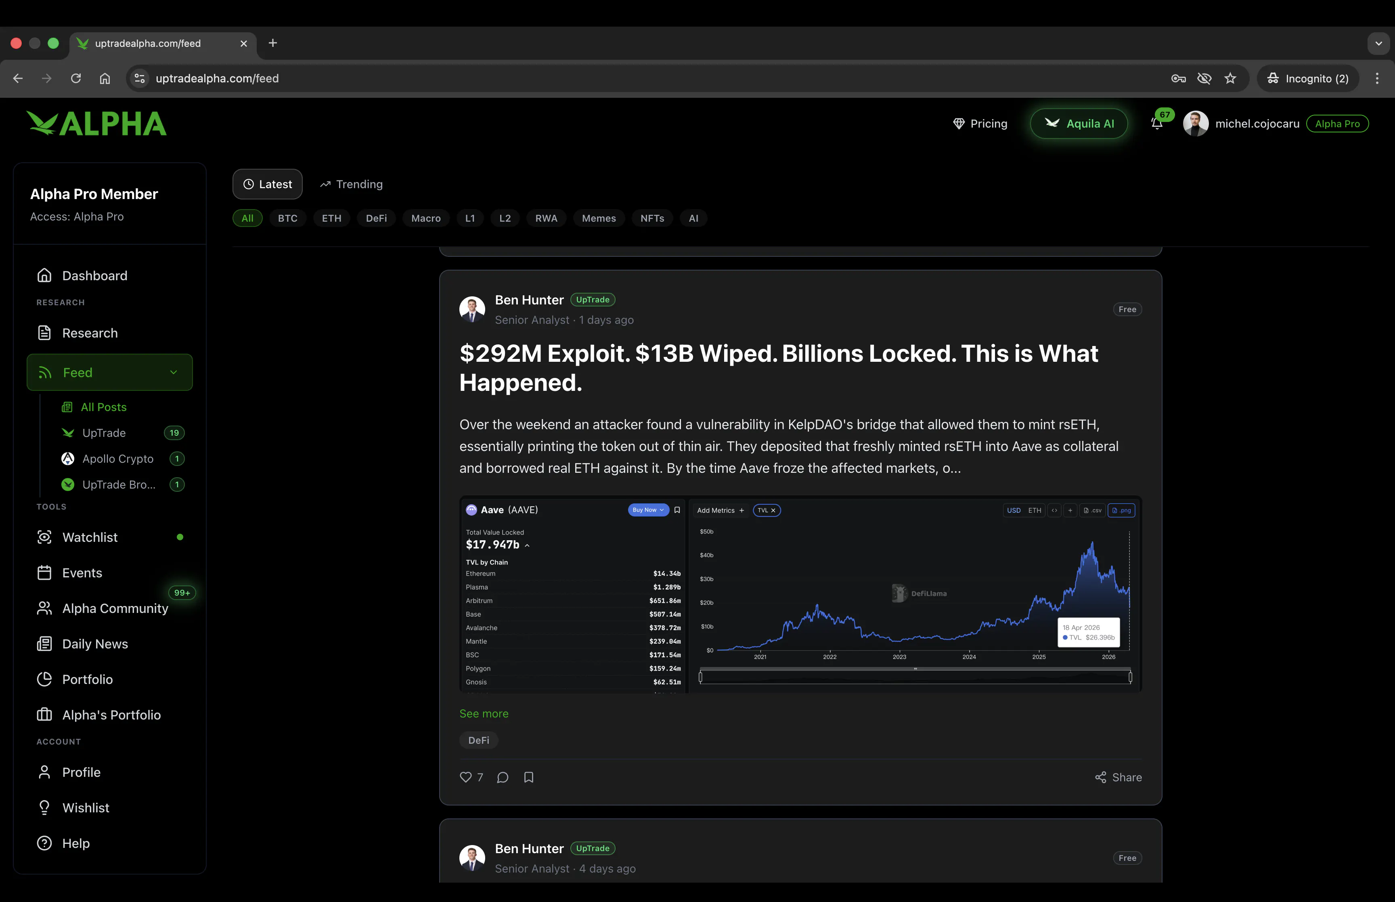Open Watchlist tool

pyautogui.click(x=109, y=537)
